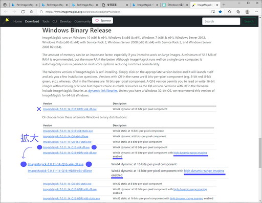262x203 pixels.
Task: Open the reader view icon in address bar
Action: [x=213, y=12]
